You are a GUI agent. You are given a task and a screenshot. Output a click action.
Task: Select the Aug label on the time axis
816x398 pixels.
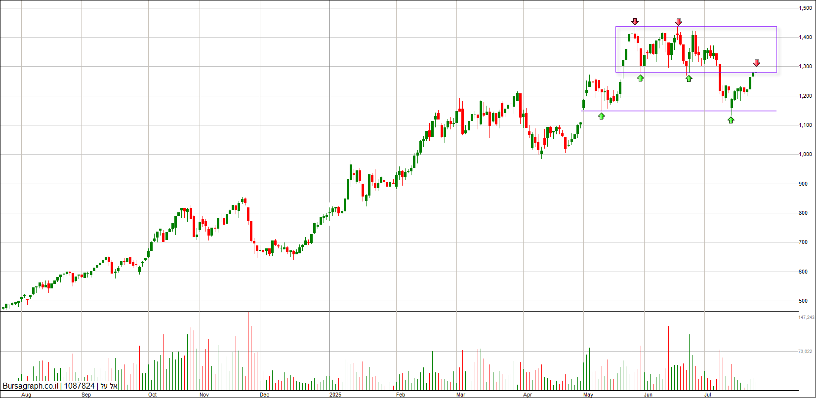click(x=26, y=395)
